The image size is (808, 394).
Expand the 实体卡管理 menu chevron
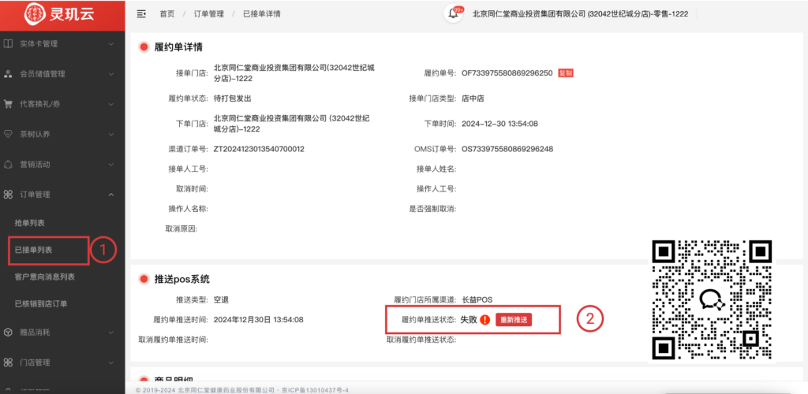pyautogui.click(x=110, y=44)
